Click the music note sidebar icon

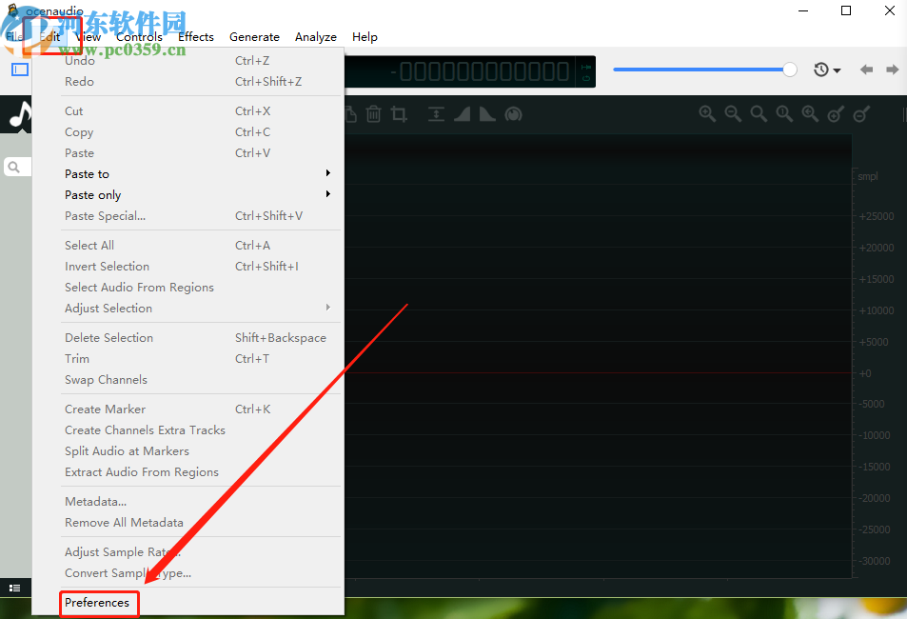[x=21, y=115]
